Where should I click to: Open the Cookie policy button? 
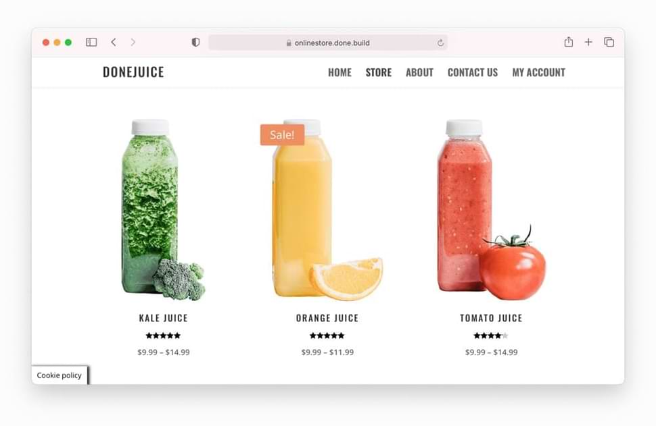point(60,375)
